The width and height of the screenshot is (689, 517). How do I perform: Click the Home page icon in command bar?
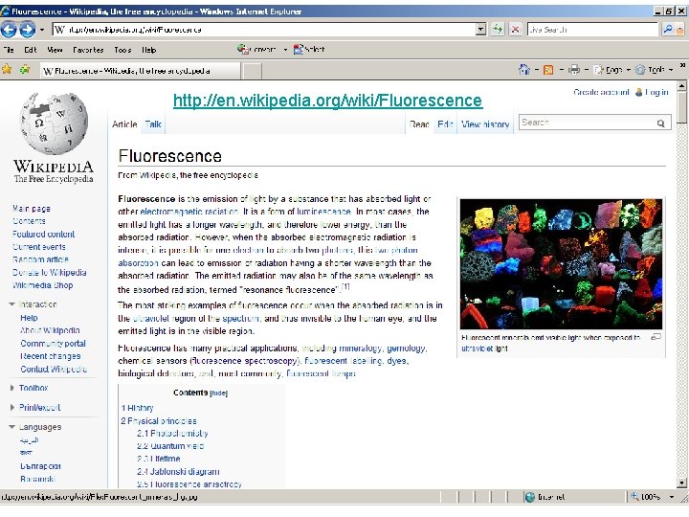coord(523,70)
